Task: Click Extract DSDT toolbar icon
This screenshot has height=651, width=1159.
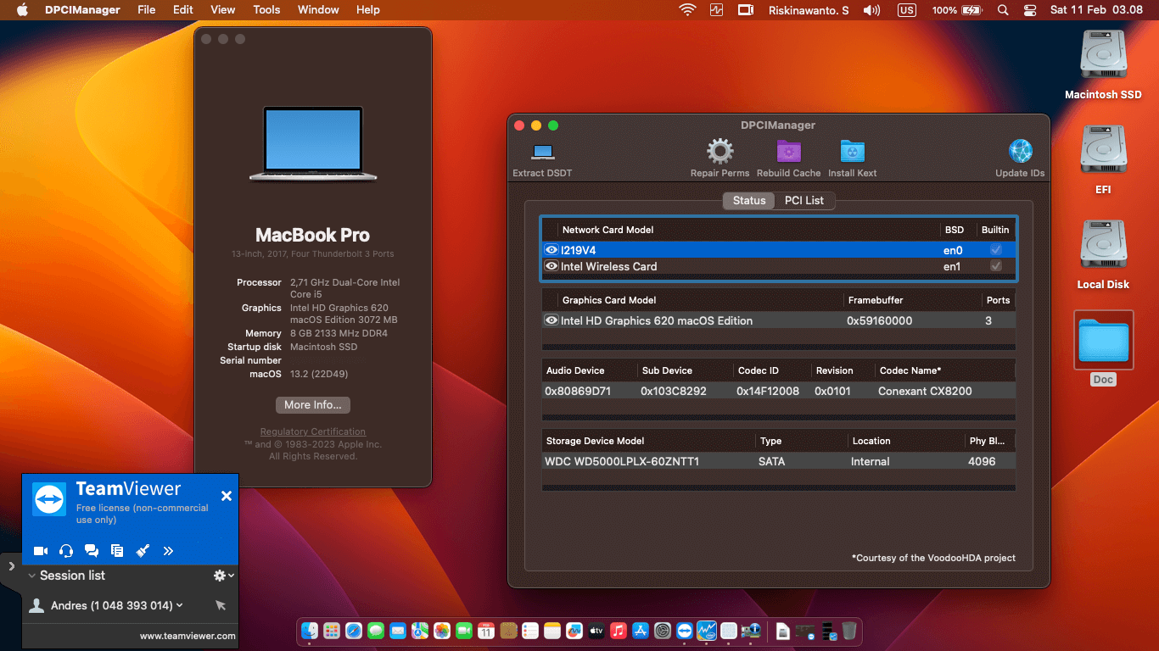Action: click(543, 152)
